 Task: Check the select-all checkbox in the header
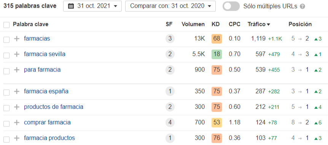(x=6, y=25)
